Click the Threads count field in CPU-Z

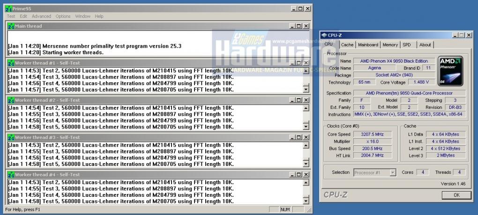(459, 172)
